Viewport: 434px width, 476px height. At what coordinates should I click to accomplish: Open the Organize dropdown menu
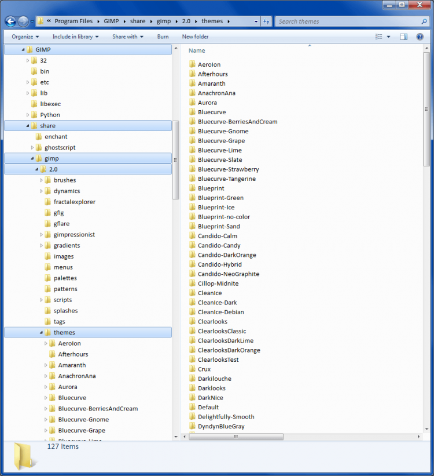click(x=25, y=37)
